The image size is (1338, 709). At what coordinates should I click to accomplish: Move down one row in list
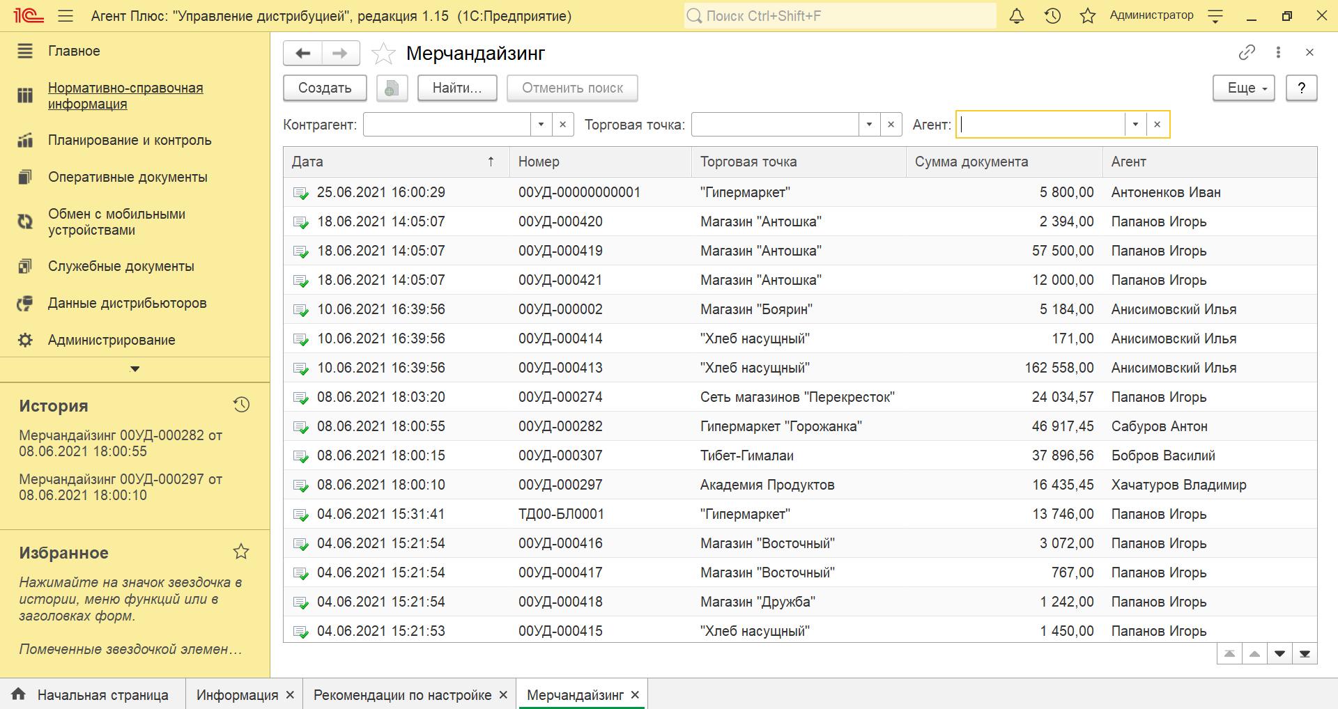(1279, 653)
